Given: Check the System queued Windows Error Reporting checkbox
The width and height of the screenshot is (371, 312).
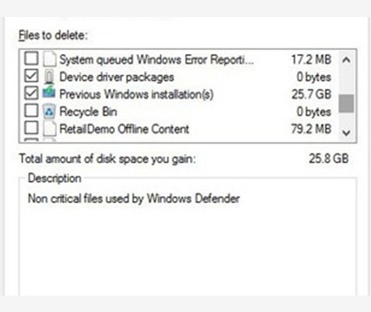Looking at the screenshot, I should (31, 60).
